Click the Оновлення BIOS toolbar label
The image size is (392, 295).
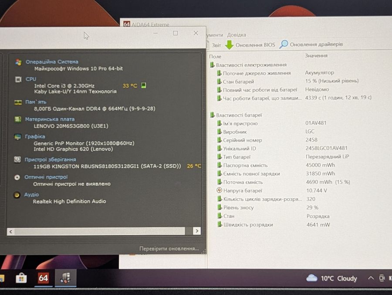click(255, 45)
